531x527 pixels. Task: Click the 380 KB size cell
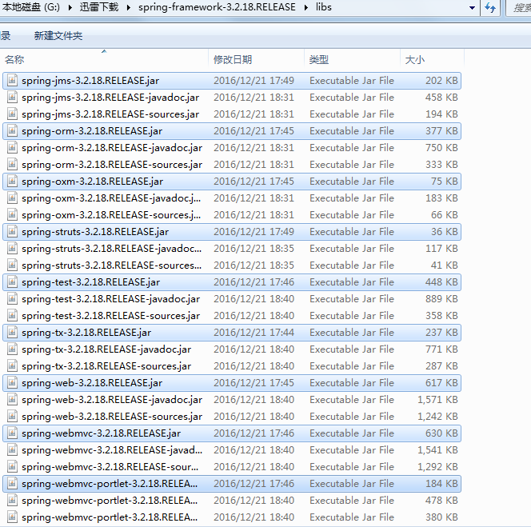point(441,517)
